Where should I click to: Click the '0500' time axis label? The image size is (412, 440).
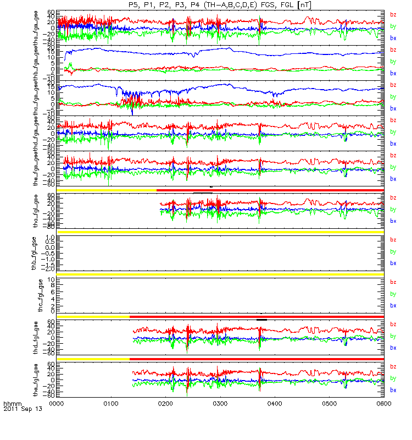tap(329, 404)
